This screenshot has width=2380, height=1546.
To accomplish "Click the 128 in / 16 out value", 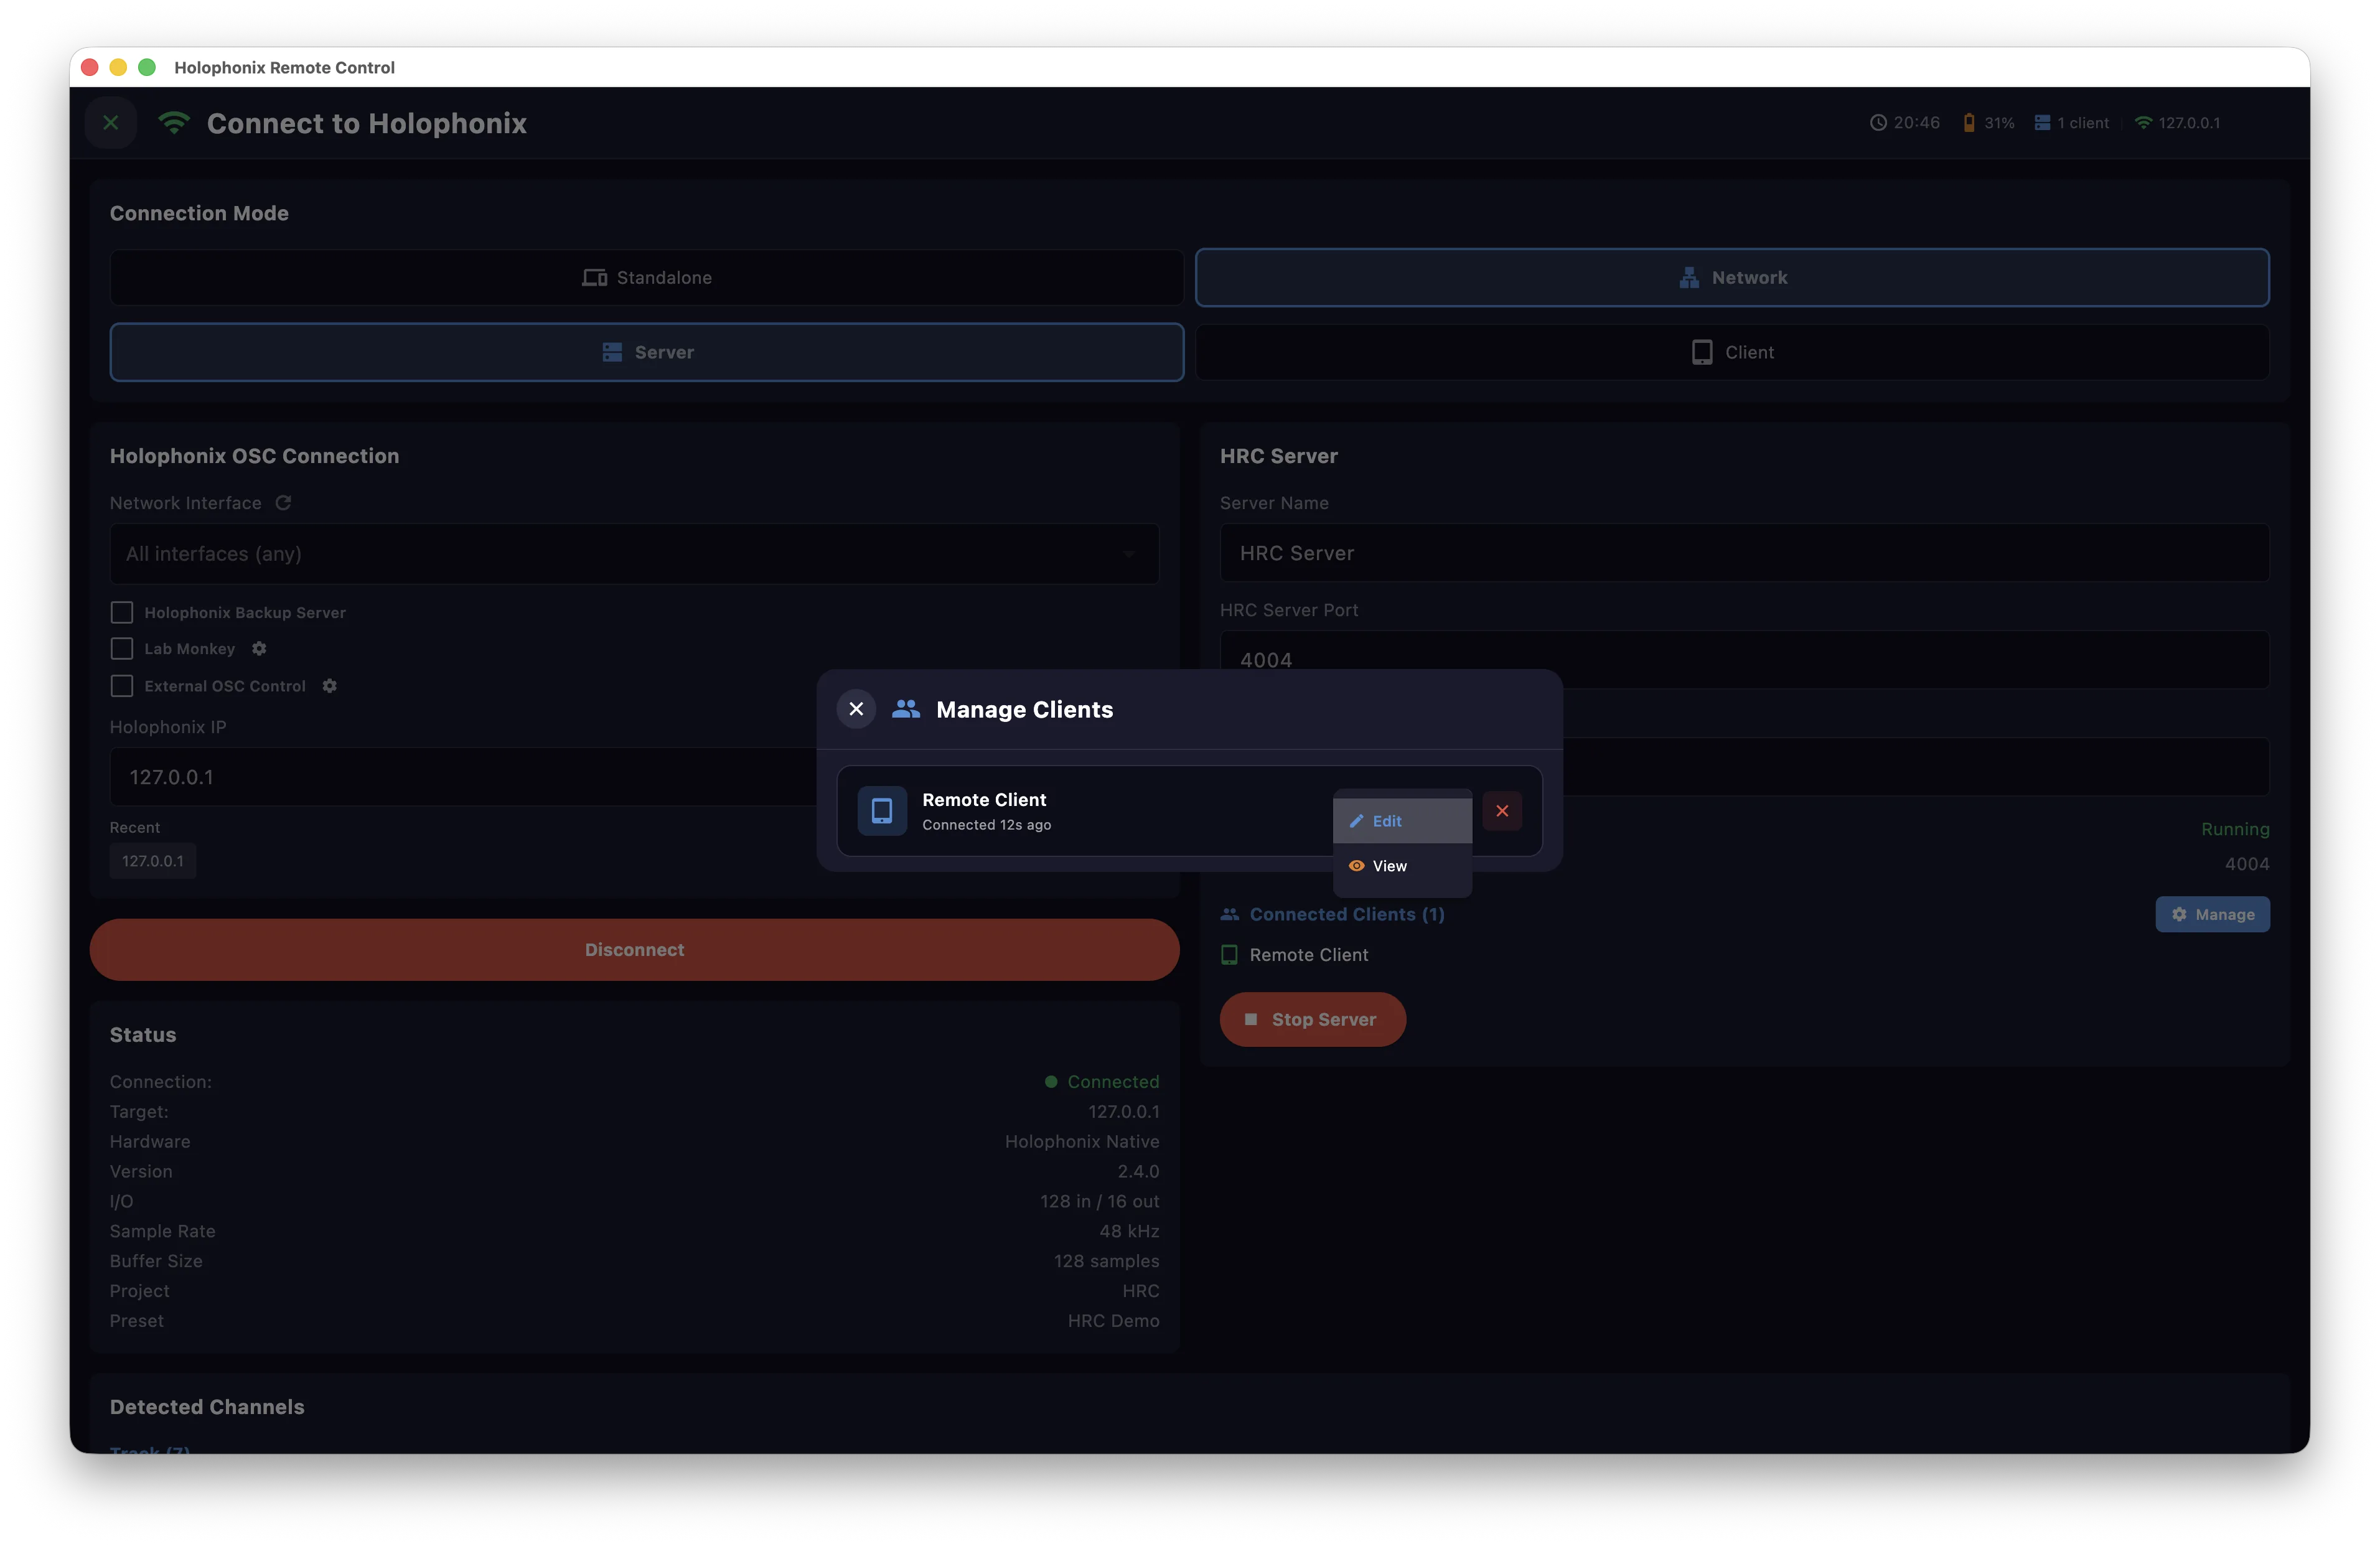I will pyautogui.click(x=1099, y=1202).
